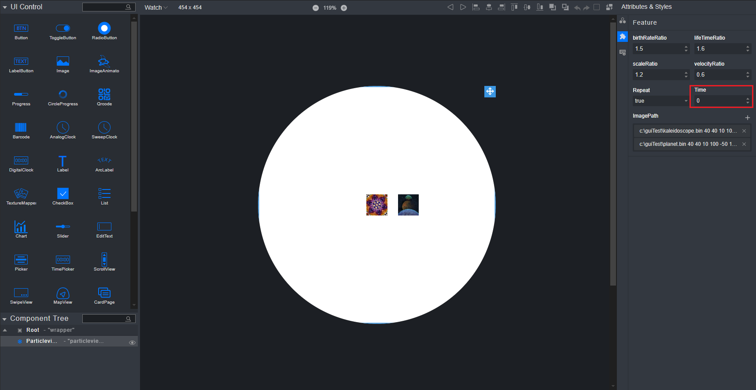Select the TextureMapper control
Screen dimensions: 756x390
point(21,196)
